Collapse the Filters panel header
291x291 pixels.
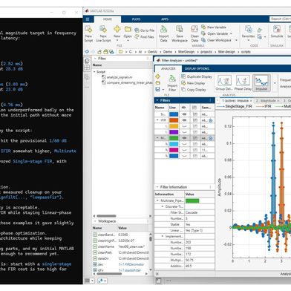coord(157,100)
